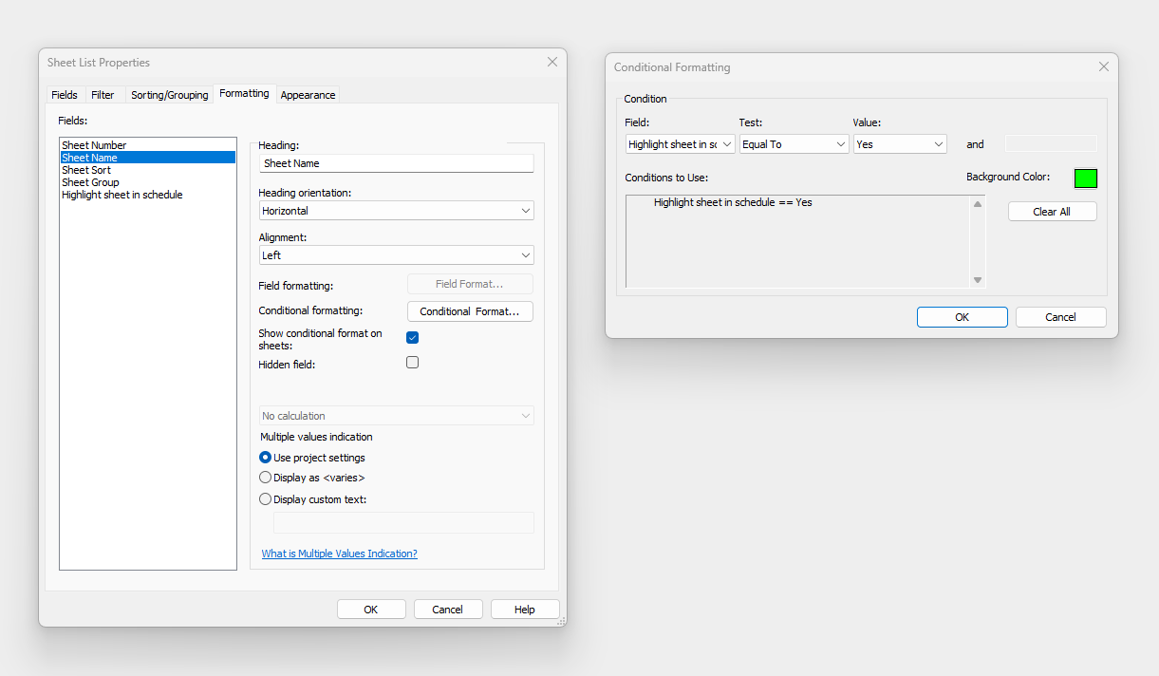Click the Heading text input field
Viewport: 1159px width, 676px height.
pos(397,163)
